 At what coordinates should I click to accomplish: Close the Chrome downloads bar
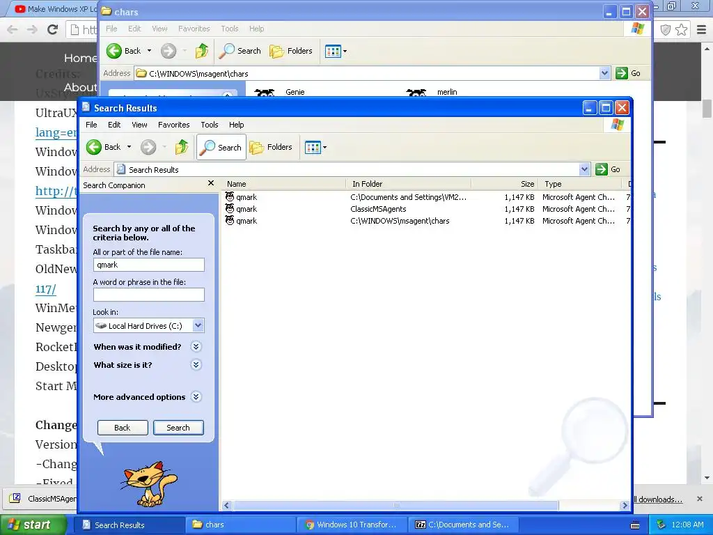(700, 499)
